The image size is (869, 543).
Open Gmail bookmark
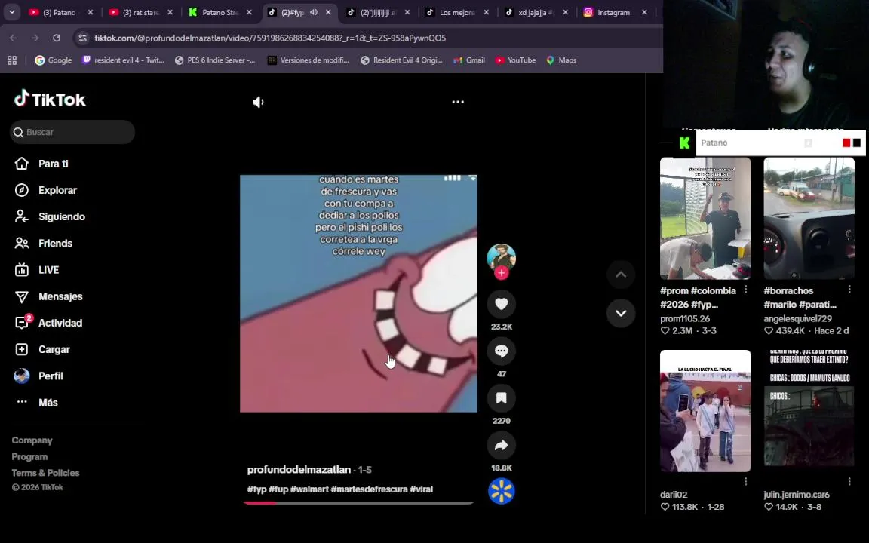pos(469,60)
